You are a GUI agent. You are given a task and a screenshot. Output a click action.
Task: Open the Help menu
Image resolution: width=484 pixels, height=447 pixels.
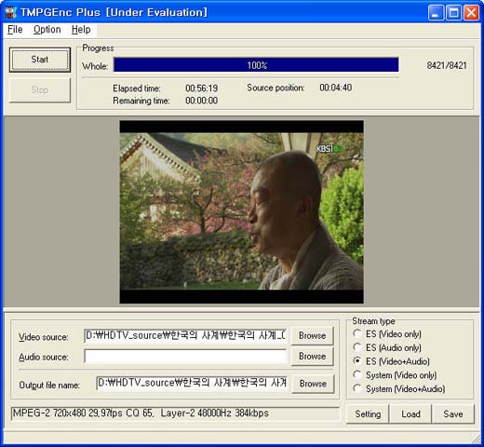[x=81, y=30]
